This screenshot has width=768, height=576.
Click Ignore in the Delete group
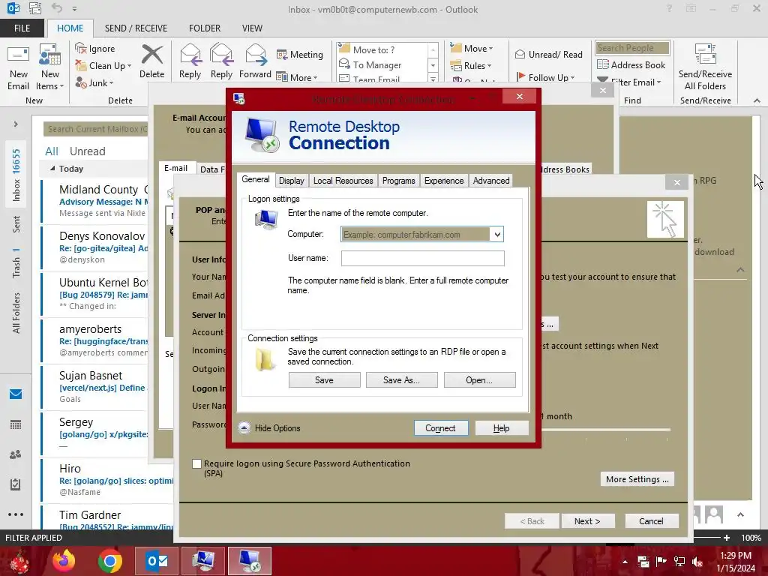coord(95,49)
